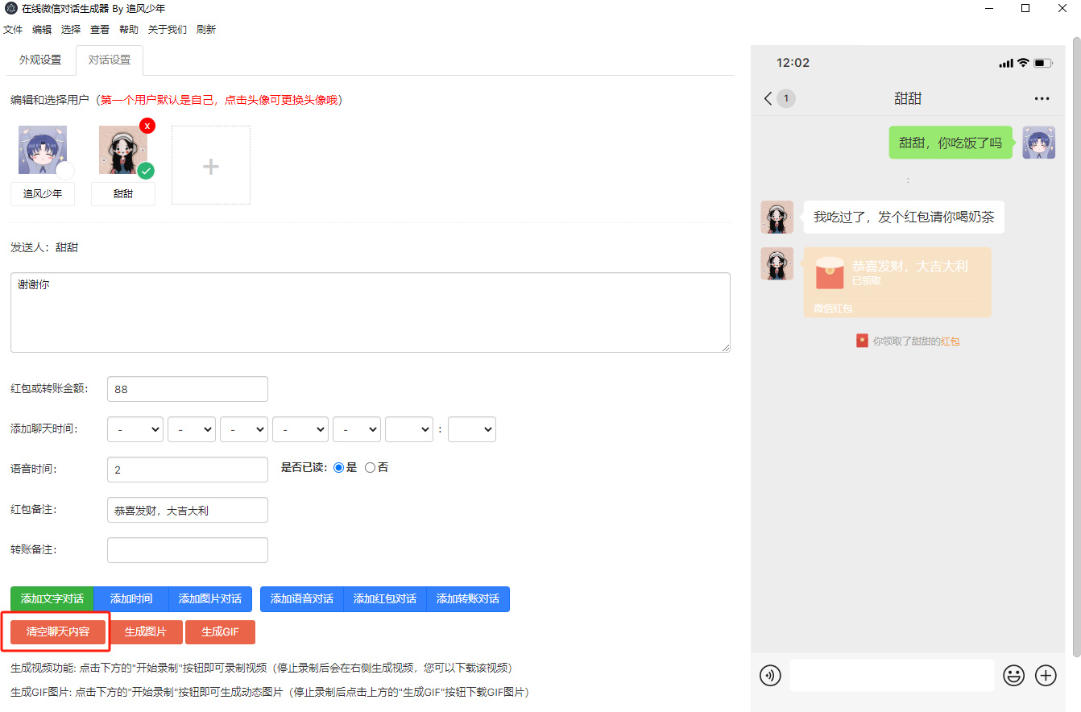Click the red delete badge on 甜甜 avatar
The width and height of the screenshot is (1081, 712).
[x=147, y=126]
